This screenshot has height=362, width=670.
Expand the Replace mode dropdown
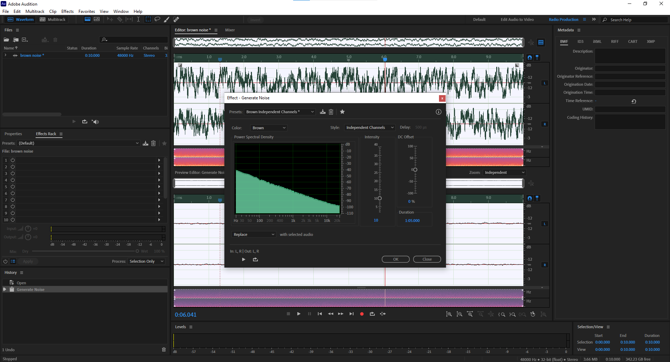[x=254, y=234]
